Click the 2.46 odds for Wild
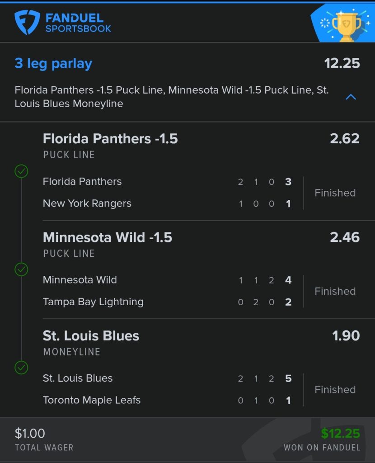Image resolution: width=375 pixels, height=463 pixels. click(x=345, y=237)
